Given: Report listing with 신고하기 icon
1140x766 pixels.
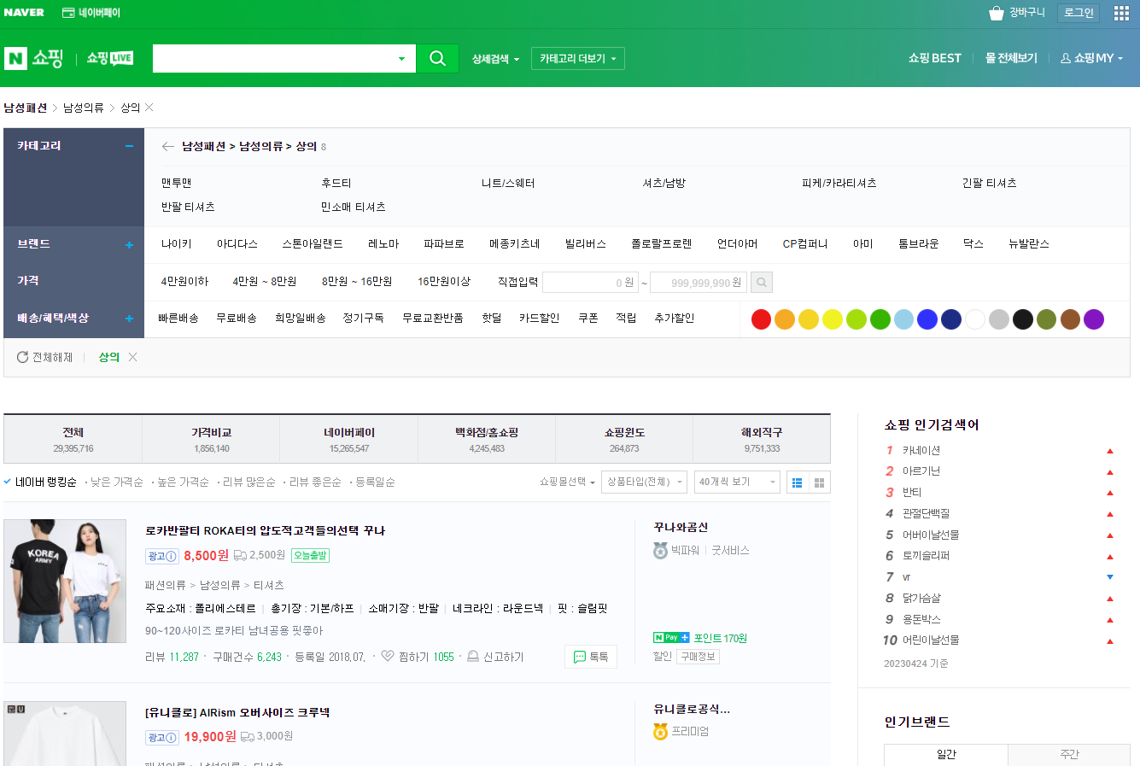Looking at the screenshot, I should coord(473,656).
